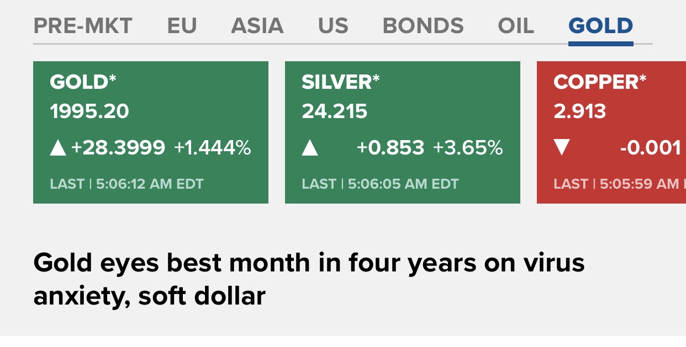Image resolution: width=686 pixels, height=347 pixels.
Task: Open the SILVER* quote title
Action: click(340, 82)
